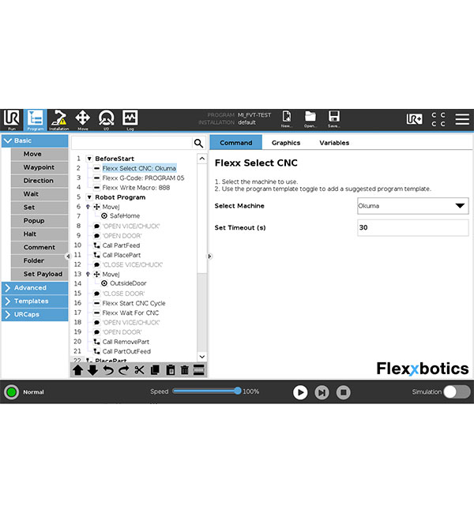Collapse the left sidebar arrow

(68, 256)
